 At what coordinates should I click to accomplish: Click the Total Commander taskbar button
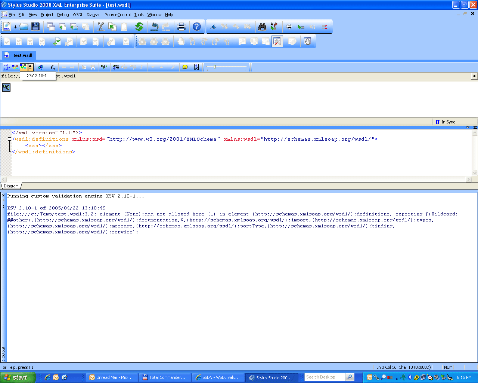coord(164,377)
